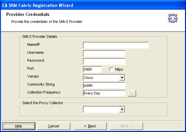Go back with the Back button
The width and height of the screenshot is (186, 132).
pos(90,126)
